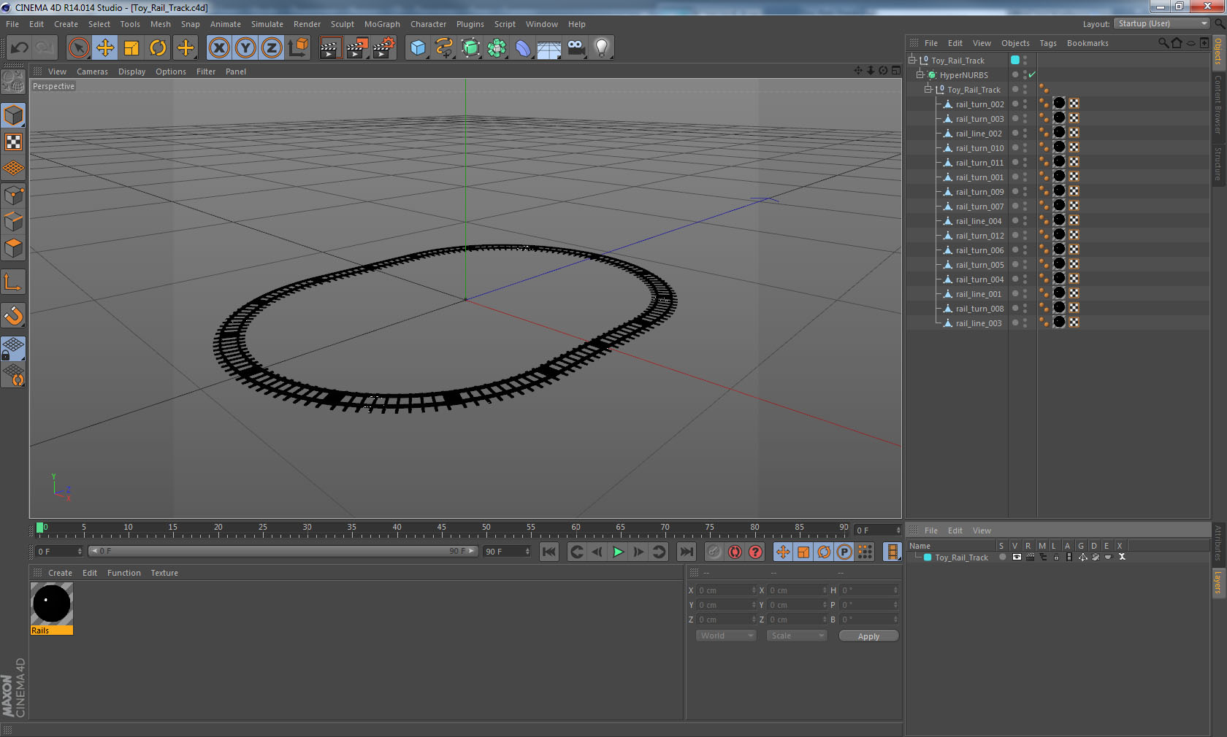This screenshot has width=1227, height=737.
Task: Open the Array modeling objects
Action: click(x=497, y=48)
